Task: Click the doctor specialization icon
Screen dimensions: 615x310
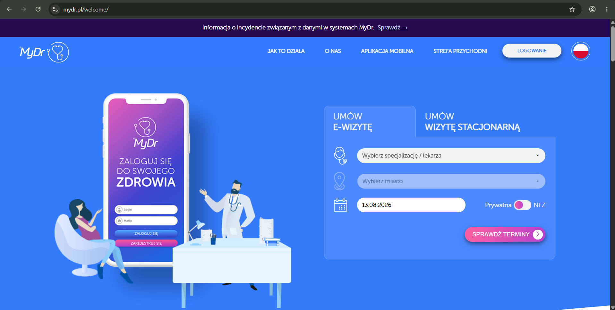Action: pos(340,156)
